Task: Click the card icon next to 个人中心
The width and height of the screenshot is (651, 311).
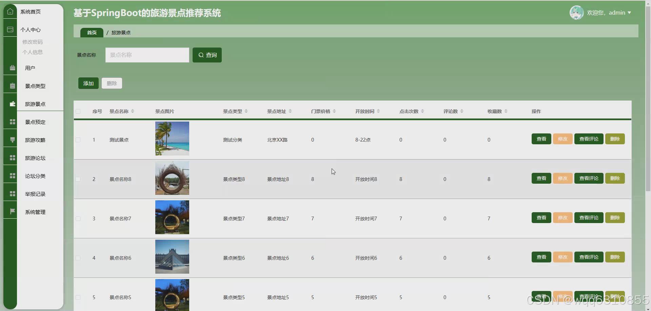Action: click(10, 30)
